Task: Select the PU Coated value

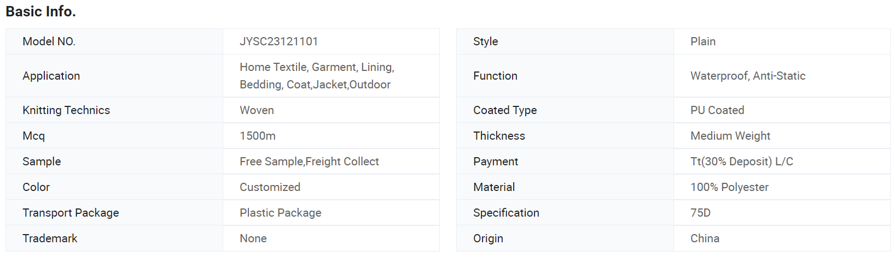Action: [717, 110]
